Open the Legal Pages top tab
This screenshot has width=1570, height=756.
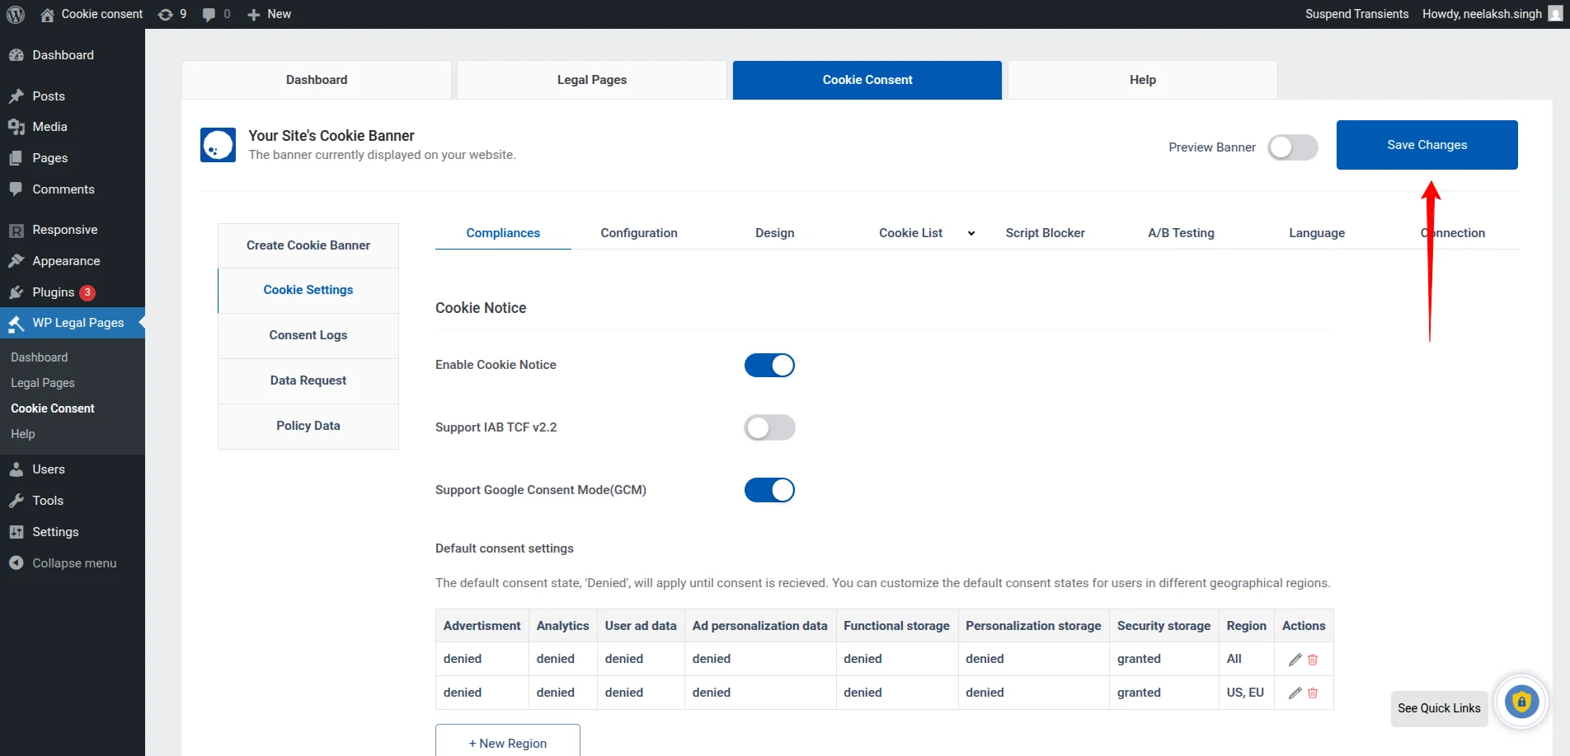pos(591,79)
